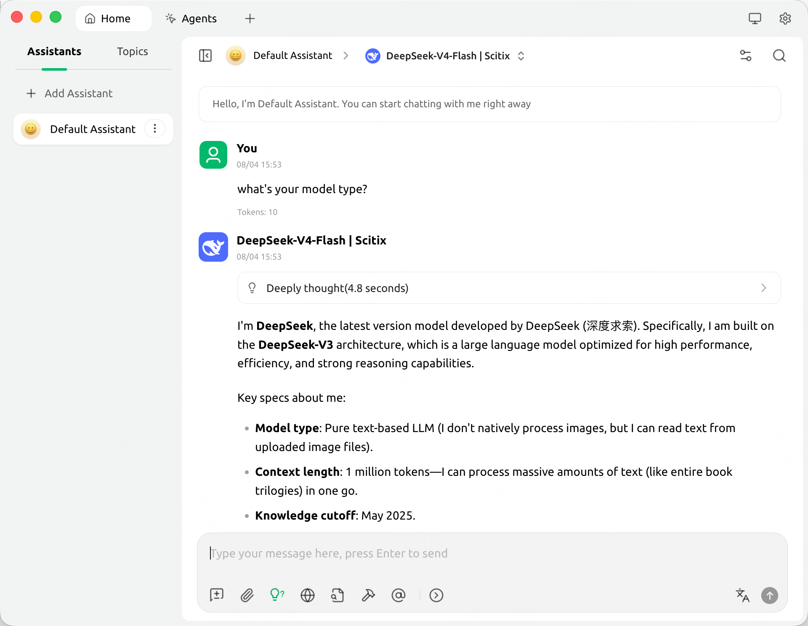Enable web search with the globe icon

pyautogui.click(x=308, y=595)
